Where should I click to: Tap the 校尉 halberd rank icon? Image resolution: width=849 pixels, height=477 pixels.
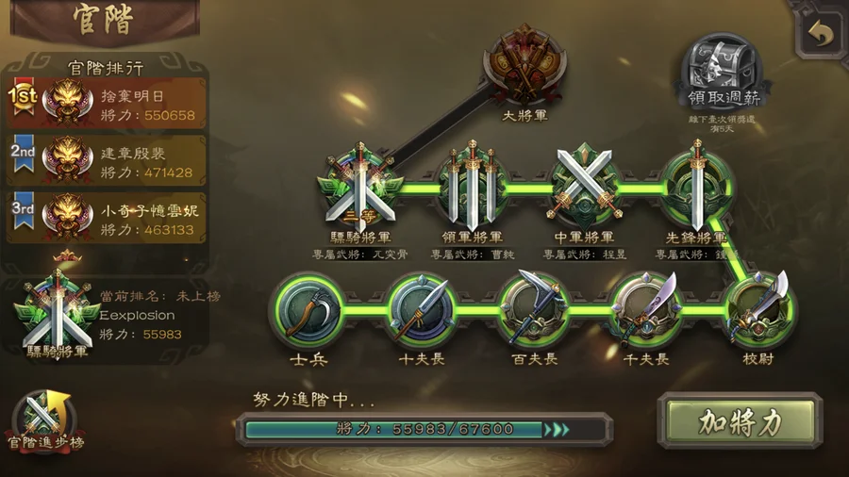click(758, 309)
